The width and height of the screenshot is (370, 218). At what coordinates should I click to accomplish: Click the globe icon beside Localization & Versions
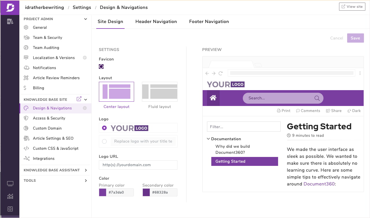85,58
